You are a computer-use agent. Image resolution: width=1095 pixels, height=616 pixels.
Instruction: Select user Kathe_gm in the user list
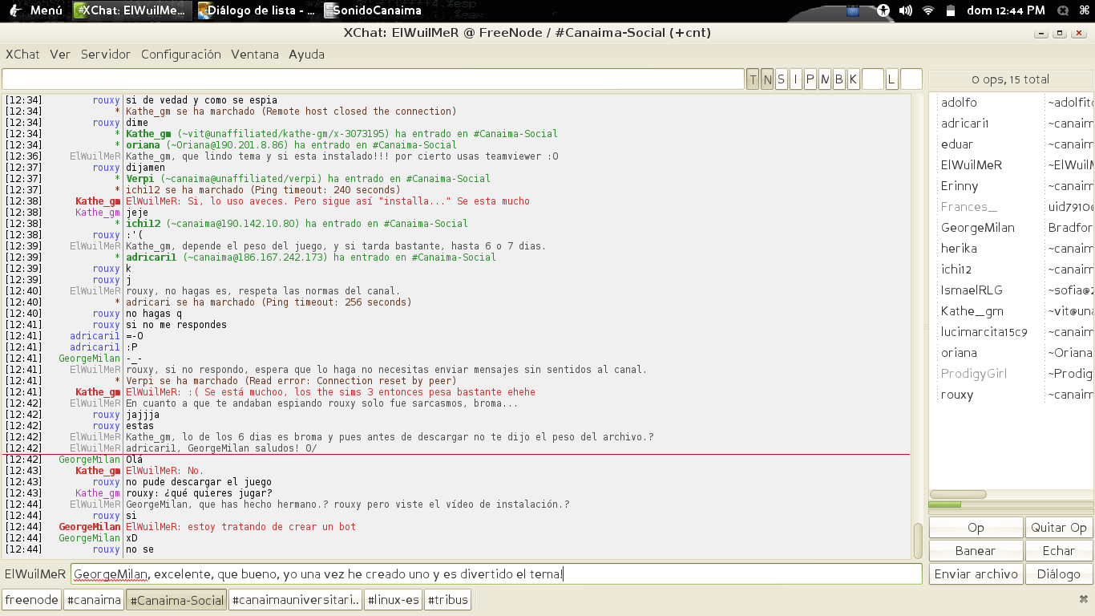point(972,311)
